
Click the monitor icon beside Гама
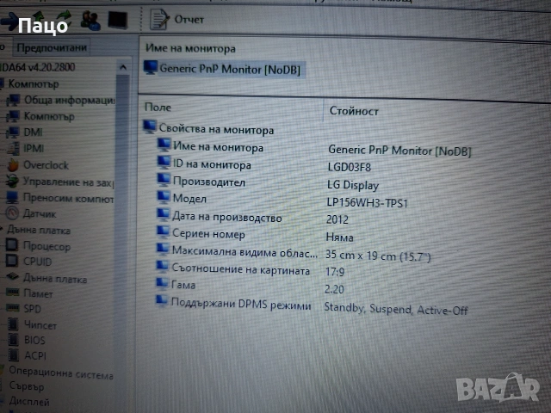tap(162, 283)
